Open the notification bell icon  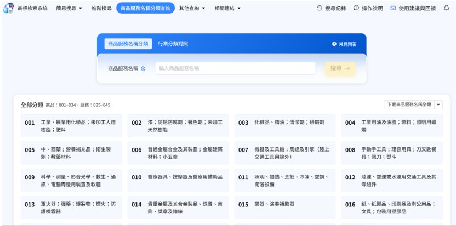446,8
